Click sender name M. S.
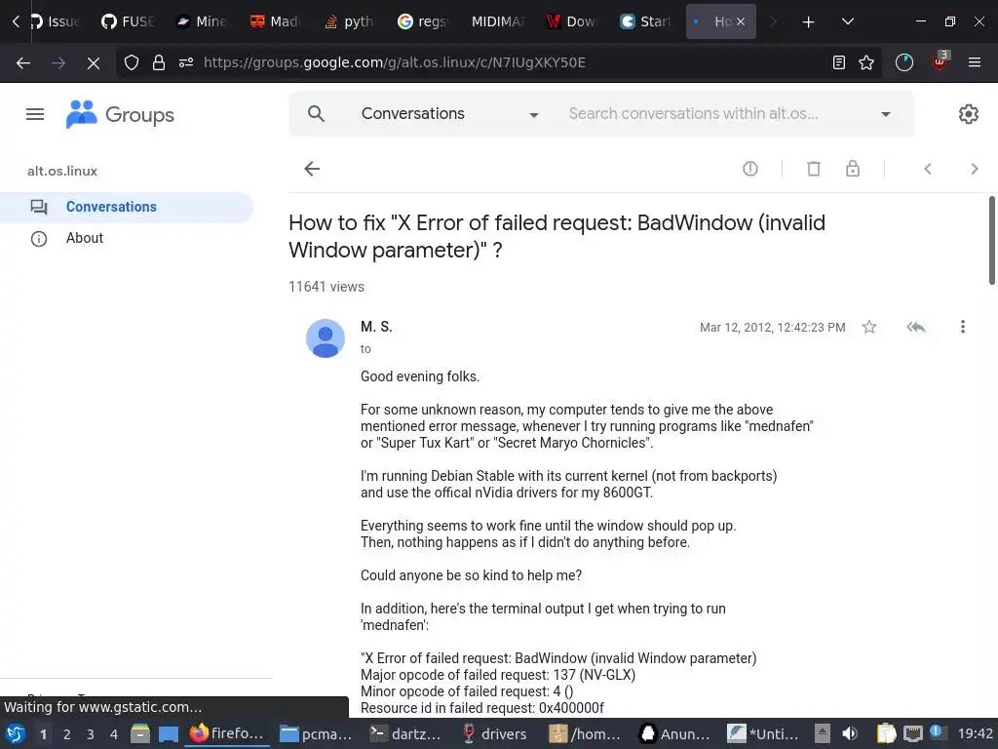The image size is (998, 749). coord(376,327)
